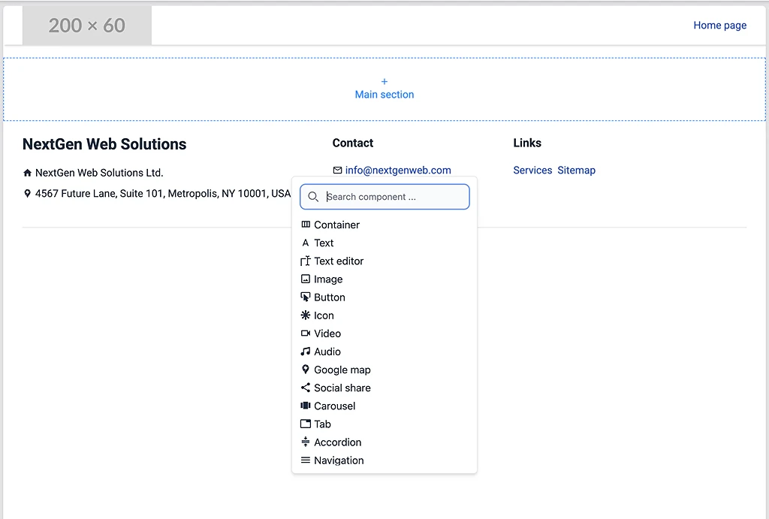Click the Accordion component icon
The image size is (769, 519).
[306, 442]
